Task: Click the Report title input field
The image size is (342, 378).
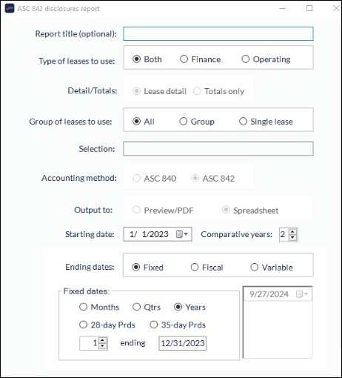Action: point(218,34)
